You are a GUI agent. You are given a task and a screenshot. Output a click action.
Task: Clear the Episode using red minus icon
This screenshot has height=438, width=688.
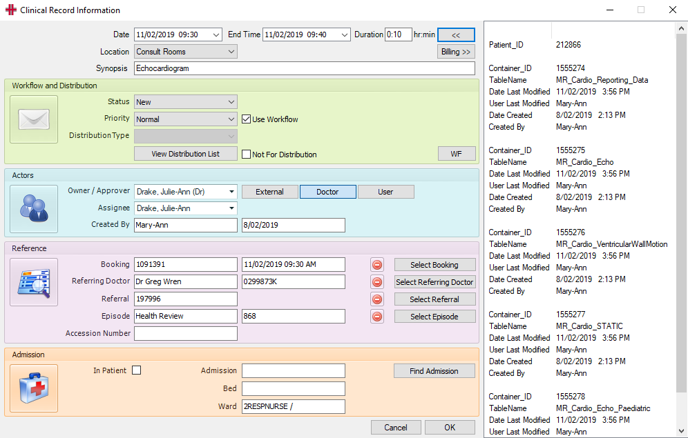(x=377, y=316)
